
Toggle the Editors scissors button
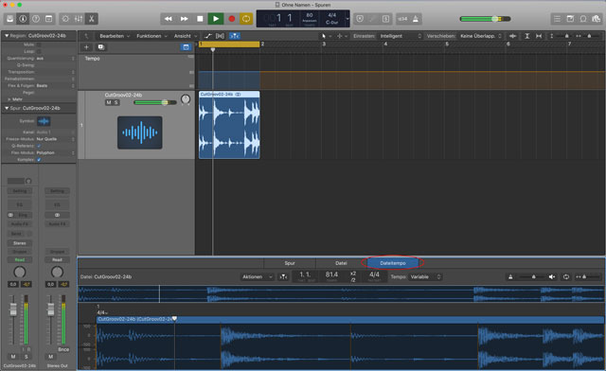pyautogui.click(x=92, y=19)
